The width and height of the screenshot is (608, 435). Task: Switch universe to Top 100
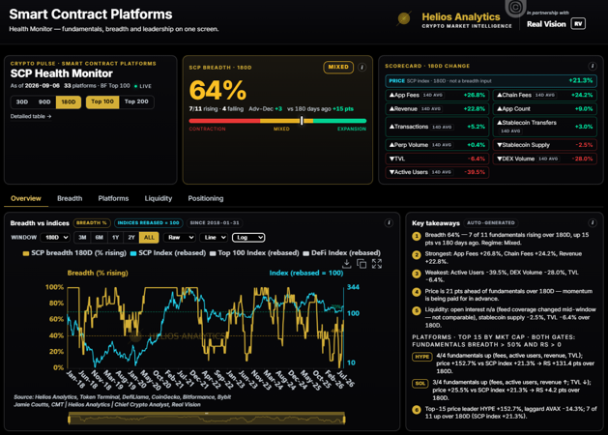[x=102, y=101]
